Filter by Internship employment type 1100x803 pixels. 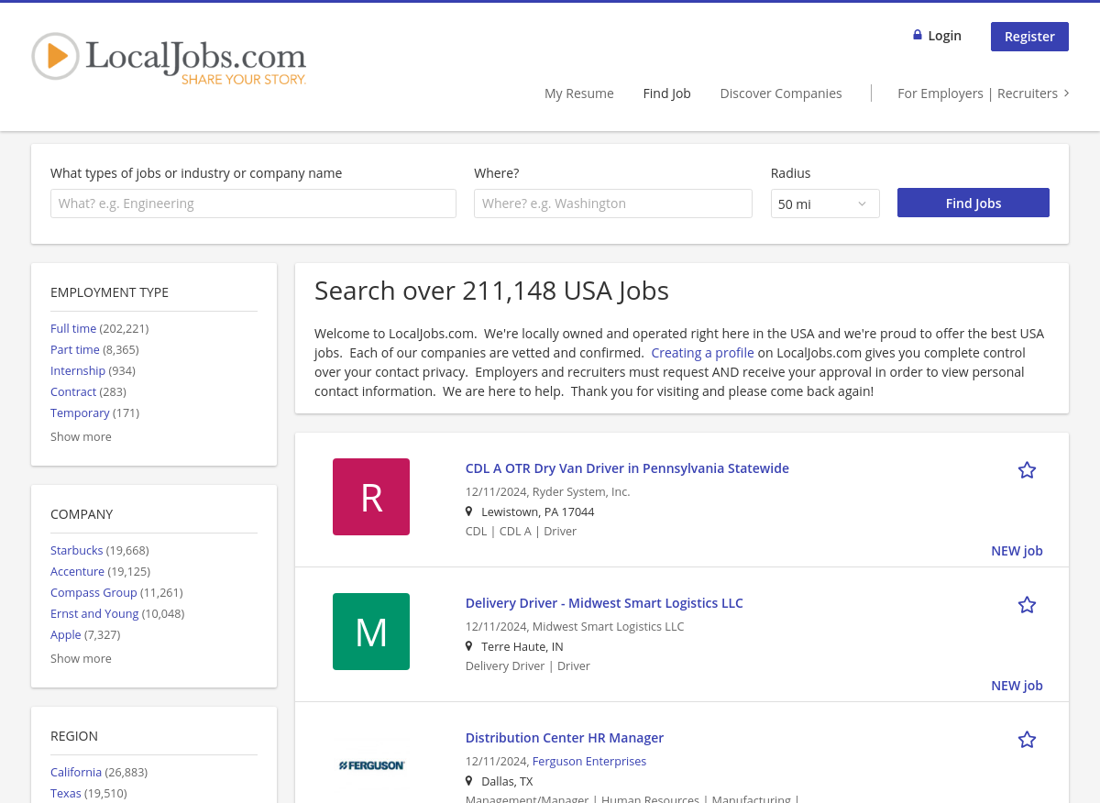78,370
